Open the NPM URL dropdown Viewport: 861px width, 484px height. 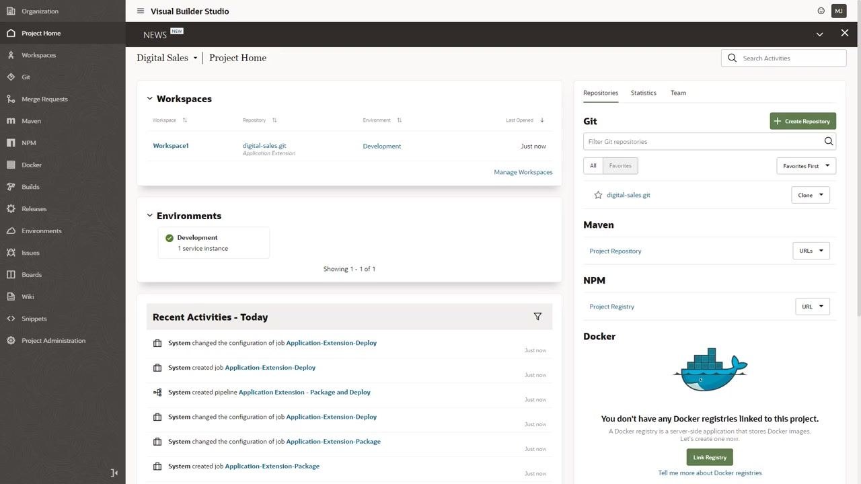coord(813,307)
